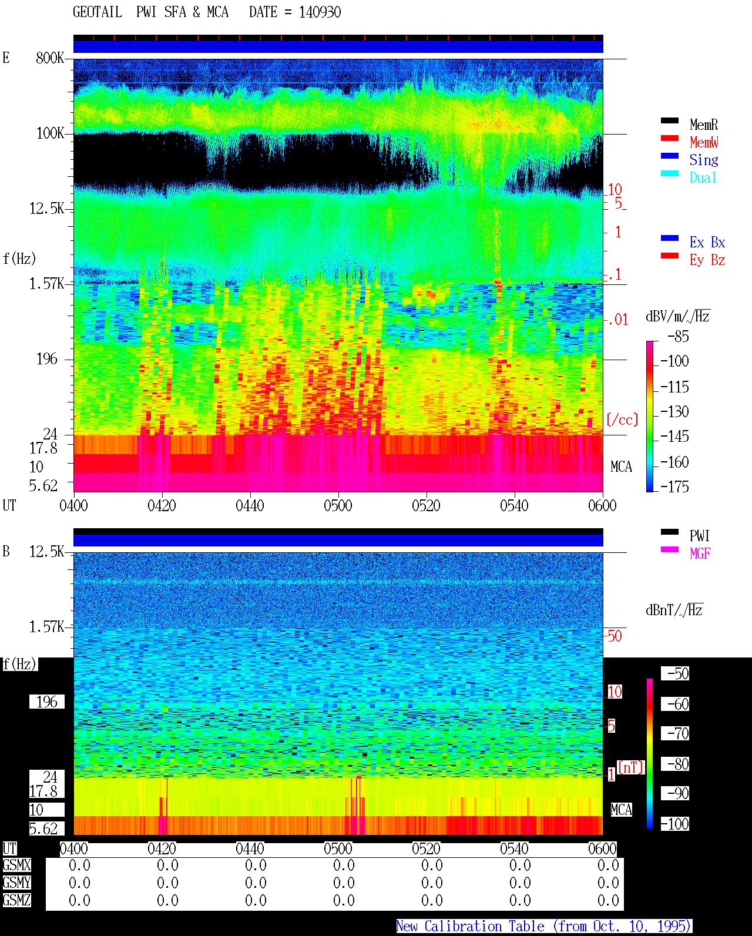The width and height of the screenshot is (752, 936).
Task: Click the -175 color scale value
Action: 674,487
